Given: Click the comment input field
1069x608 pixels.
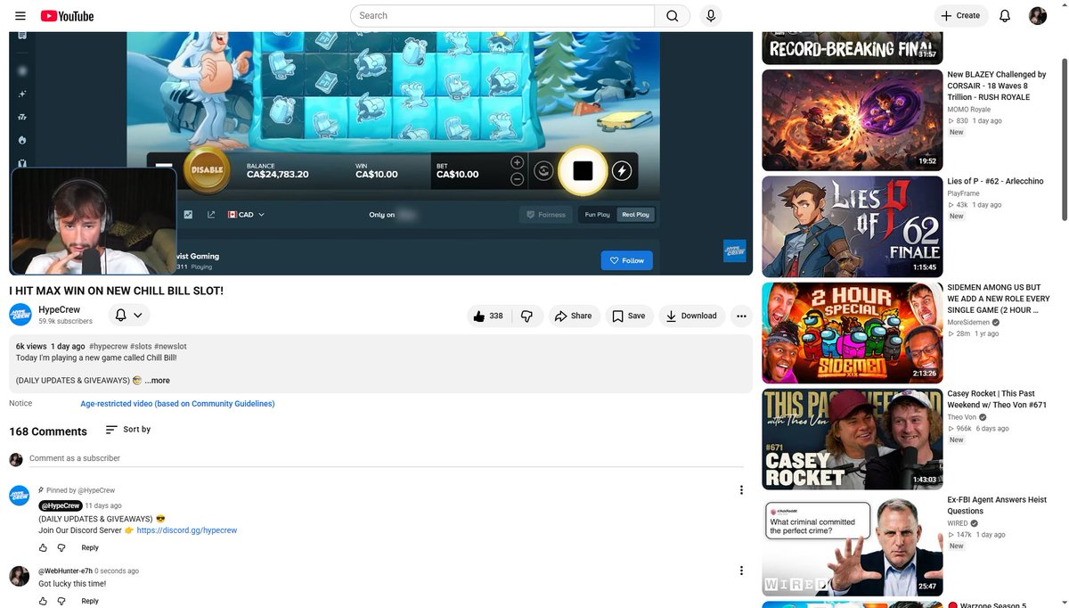Looking at the screenshot, I should point(387,458).
